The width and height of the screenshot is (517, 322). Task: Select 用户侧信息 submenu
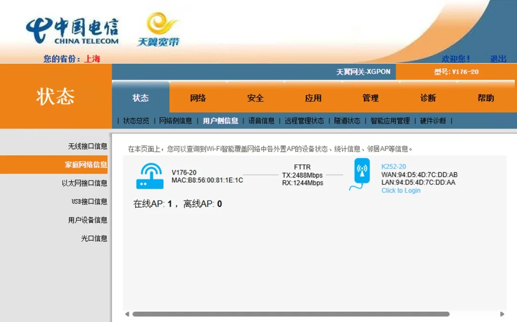(220, 121)
